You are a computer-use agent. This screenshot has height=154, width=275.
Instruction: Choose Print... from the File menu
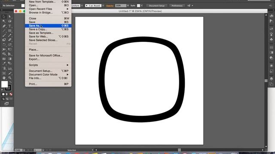click(48, 84)
